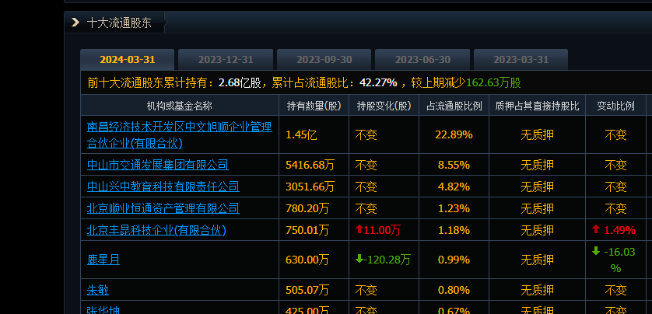Click the 持股变化(股) column header
Screen dimensions: 652x314
point(384,106)
